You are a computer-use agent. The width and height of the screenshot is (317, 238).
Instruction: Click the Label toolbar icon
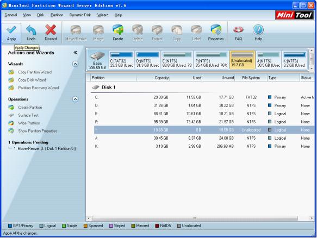[196, 30]
